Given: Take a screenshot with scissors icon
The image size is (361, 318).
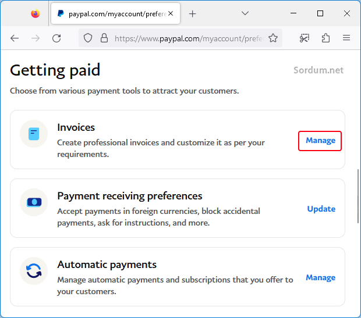Looking at the screenshot, I should (x=305, y=38).
